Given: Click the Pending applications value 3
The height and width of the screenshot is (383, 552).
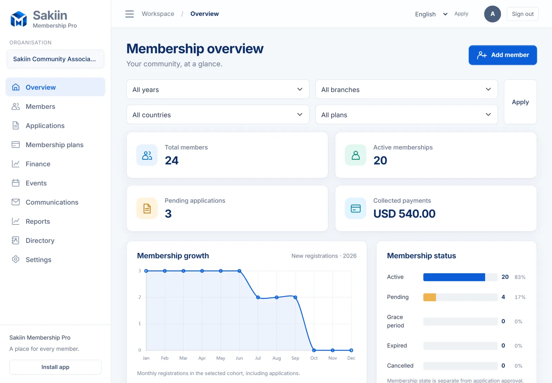Looking at the screenshot, I should (x=168, y=214).
